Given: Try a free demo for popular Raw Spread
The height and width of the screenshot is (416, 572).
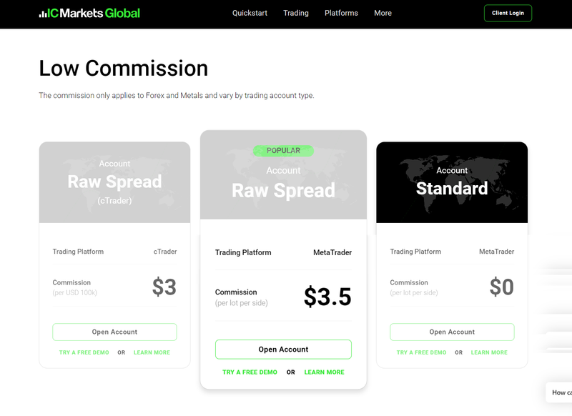Looking at the screenshot, I should pyautogui.click(x=250, y=372).
